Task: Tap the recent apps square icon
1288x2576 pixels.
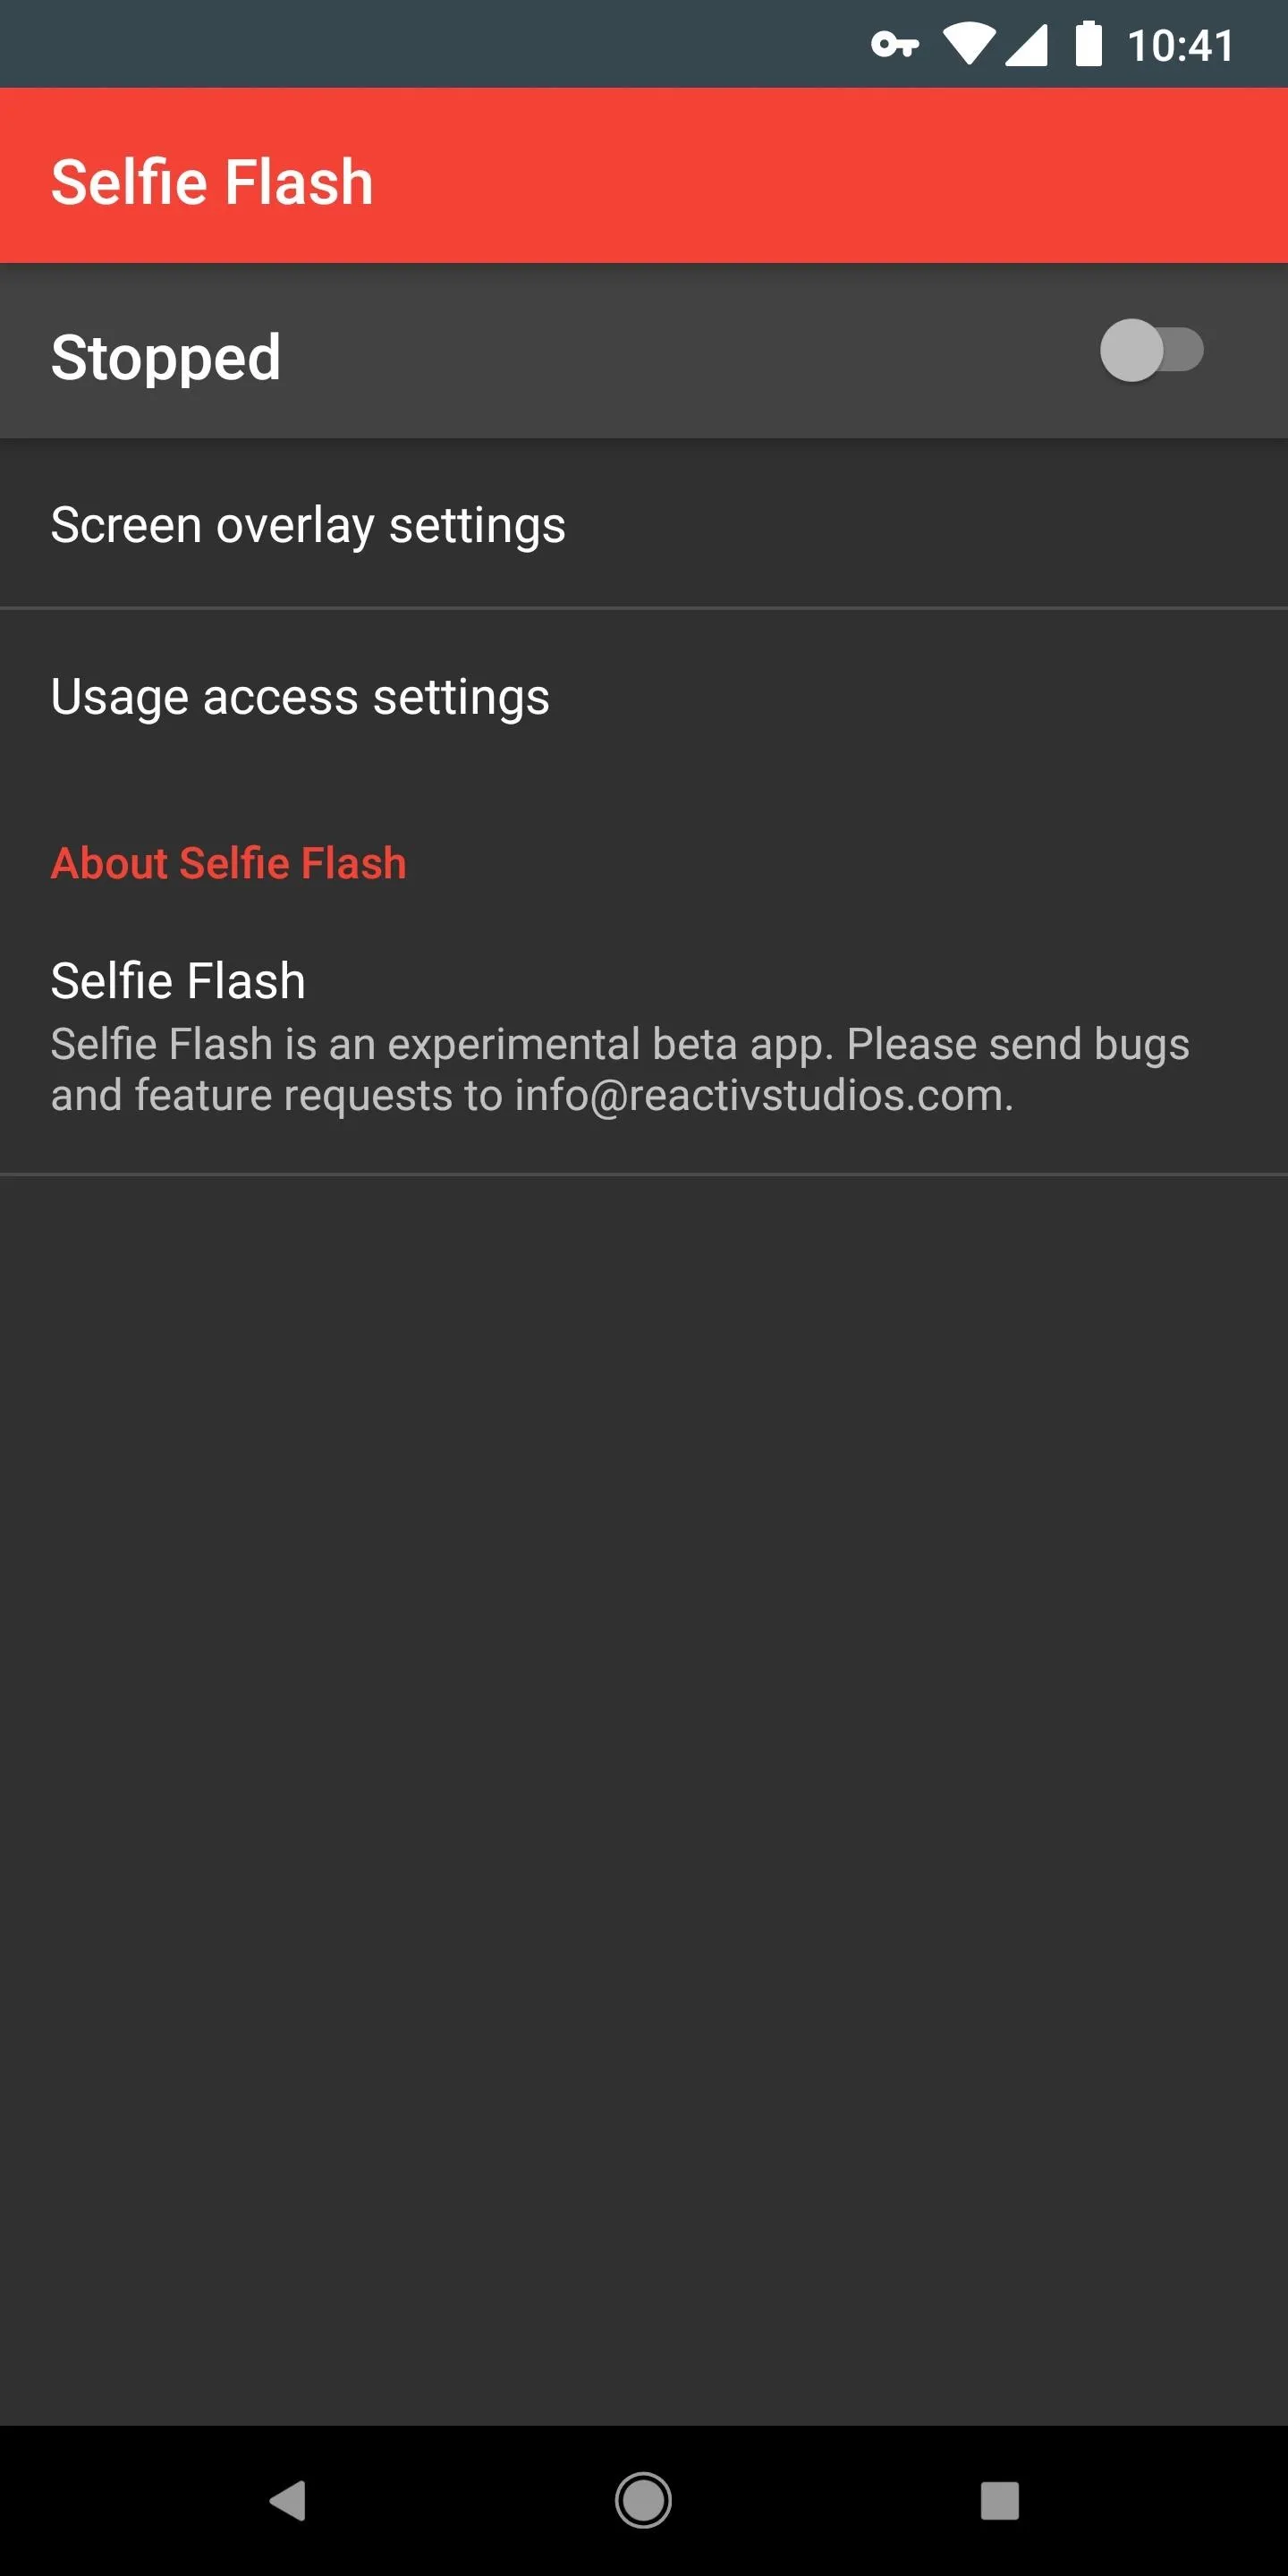Action: tap(999, 2500)
